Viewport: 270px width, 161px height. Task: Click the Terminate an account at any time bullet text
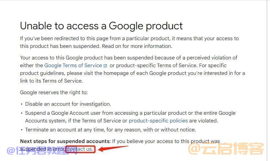click(111, 130)
